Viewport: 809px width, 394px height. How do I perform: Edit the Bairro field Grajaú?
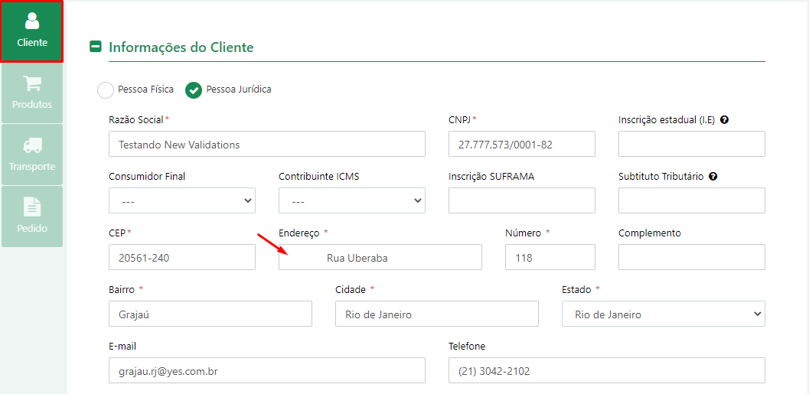[x=210, y=314]
